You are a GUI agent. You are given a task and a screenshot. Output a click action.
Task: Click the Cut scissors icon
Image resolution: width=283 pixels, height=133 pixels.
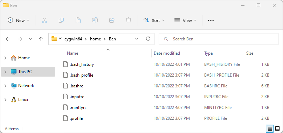pos(44,20)
